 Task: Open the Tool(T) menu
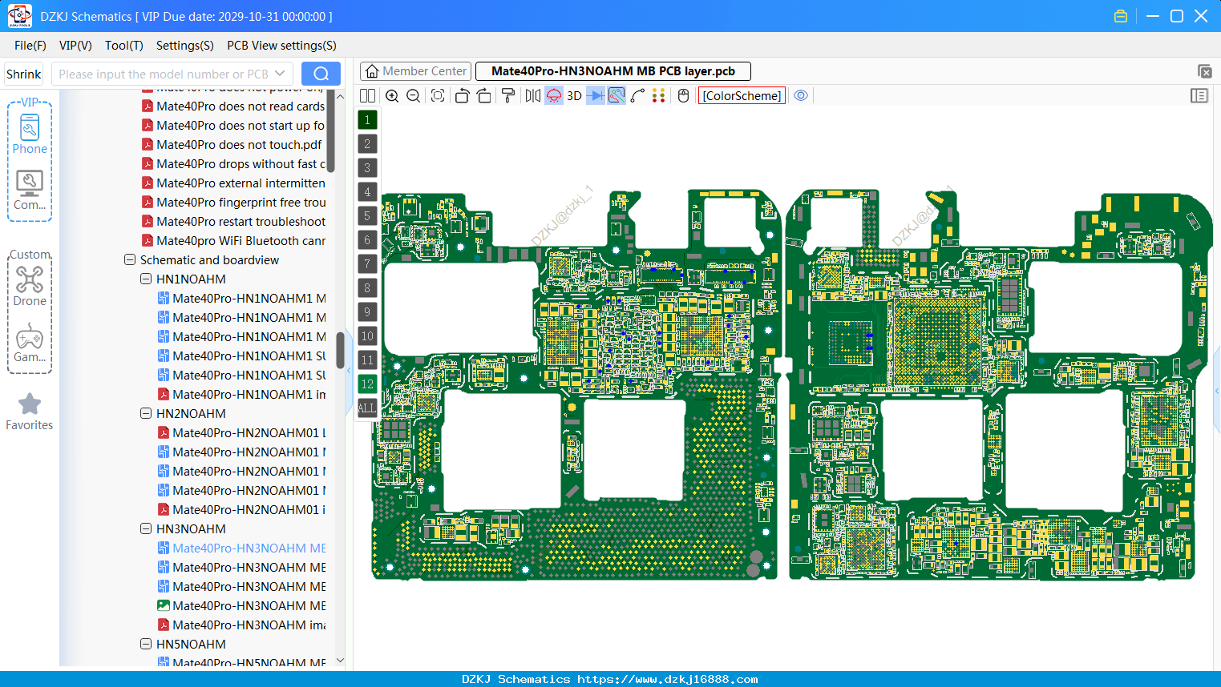pyautogui.click(x=124, y=46)
